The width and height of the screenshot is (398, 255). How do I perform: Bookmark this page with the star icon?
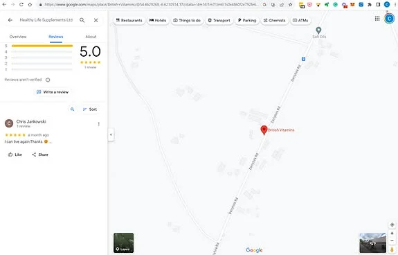pyautogui.click(x=291, y=4)
